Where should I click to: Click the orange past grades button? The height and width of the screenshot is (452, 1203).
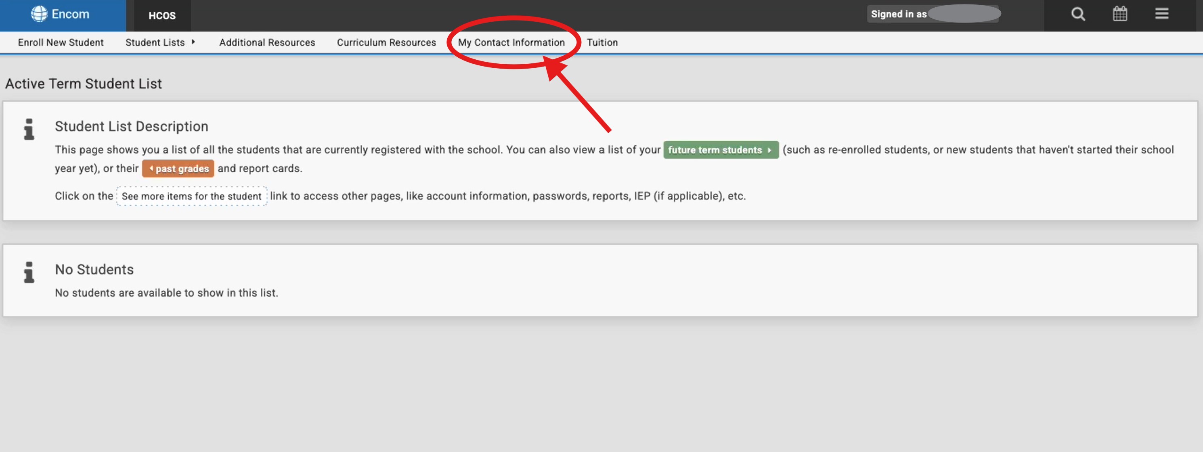pyautogui.click(x=178, y=169)
